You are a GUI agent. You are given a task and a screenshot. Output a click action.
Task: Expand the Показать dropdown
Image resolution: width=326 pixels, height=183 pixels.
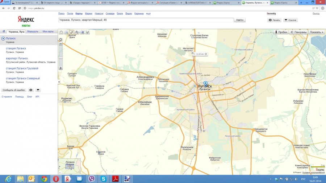[x=317, y=32]
